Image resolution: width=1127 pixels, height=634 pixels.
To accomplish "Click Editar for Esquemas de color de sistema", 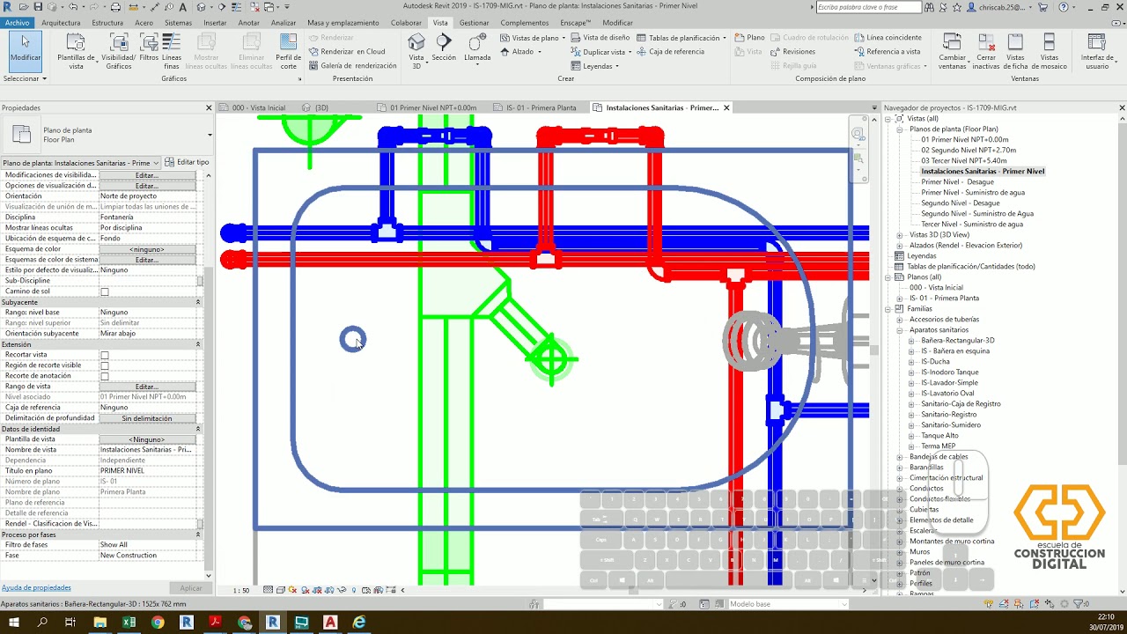I will pyautogui.click(x=147, y=260).
